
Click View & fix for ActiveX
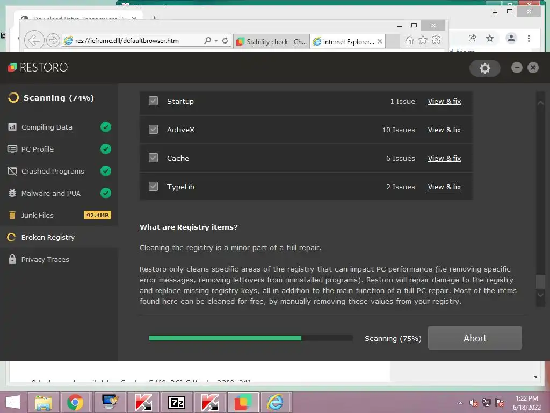pos(444,130)
